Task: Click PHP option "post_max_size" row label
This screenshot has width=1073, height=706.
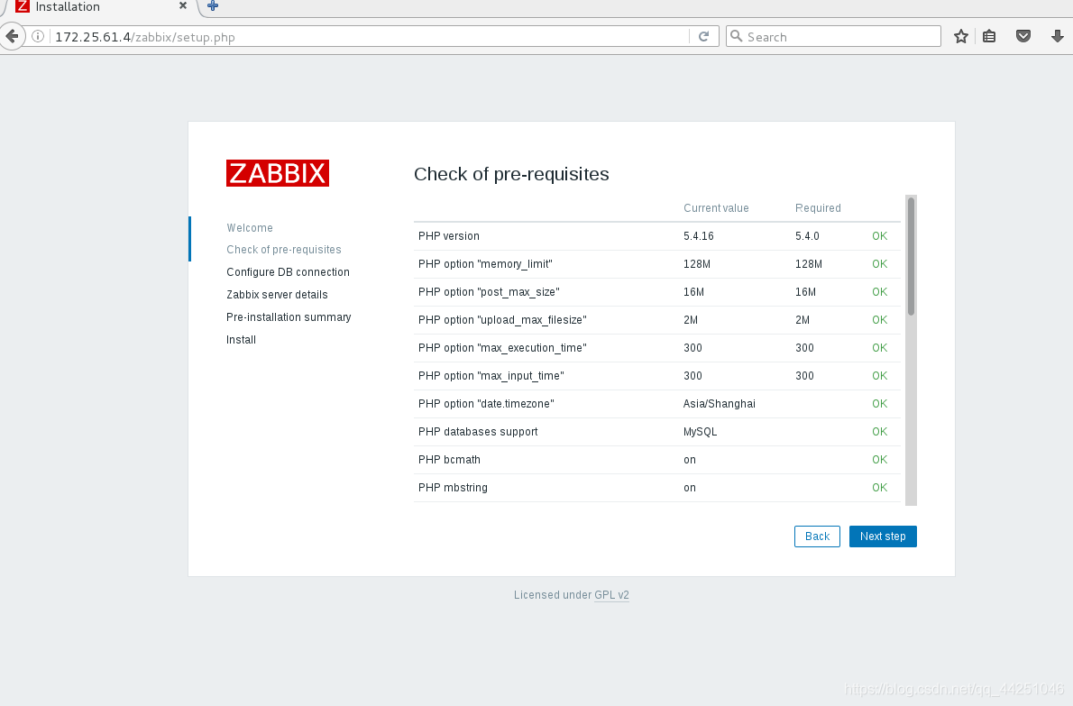Action: click(x=489, y=292)
